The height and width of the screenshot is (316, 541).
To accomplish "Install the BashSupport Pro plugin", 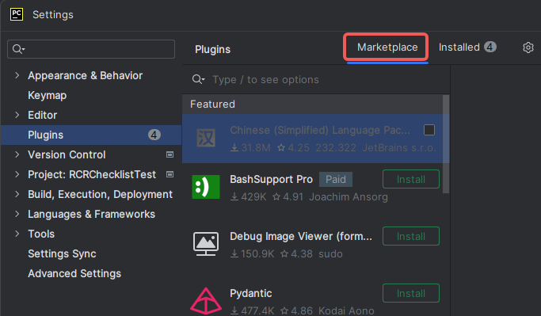I will 411,179.
